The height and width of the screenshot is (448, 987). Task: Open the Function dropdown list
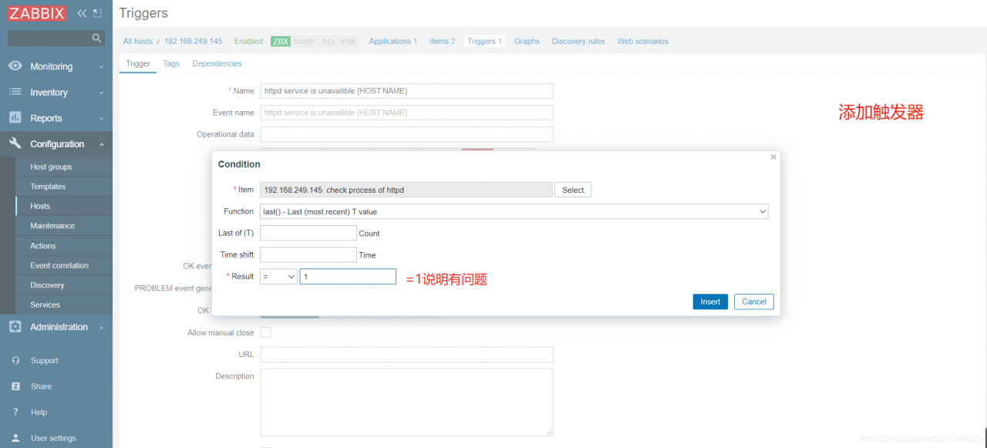(514, 211)
